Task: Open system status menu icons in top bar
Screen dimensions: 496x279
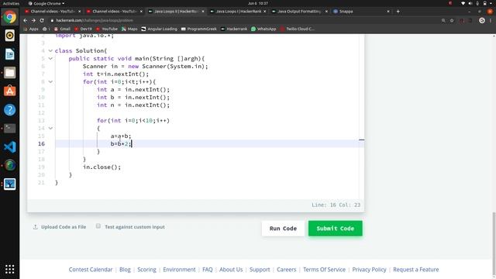Action: pyautogui.click(x=477, y=3)
